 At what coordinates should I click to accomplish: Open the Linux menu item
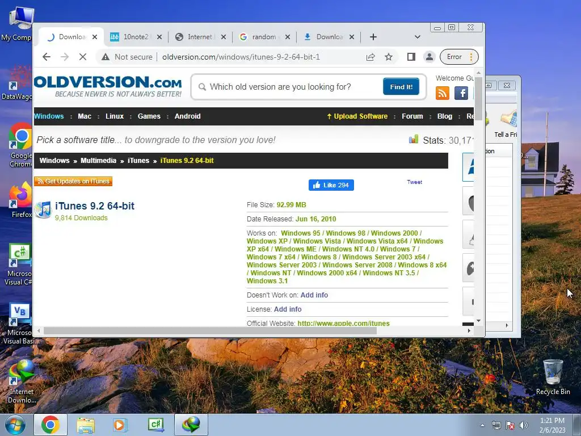(115, 116)
